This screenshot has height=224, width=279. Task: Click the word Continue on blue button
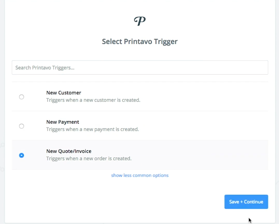click(253, 202)
